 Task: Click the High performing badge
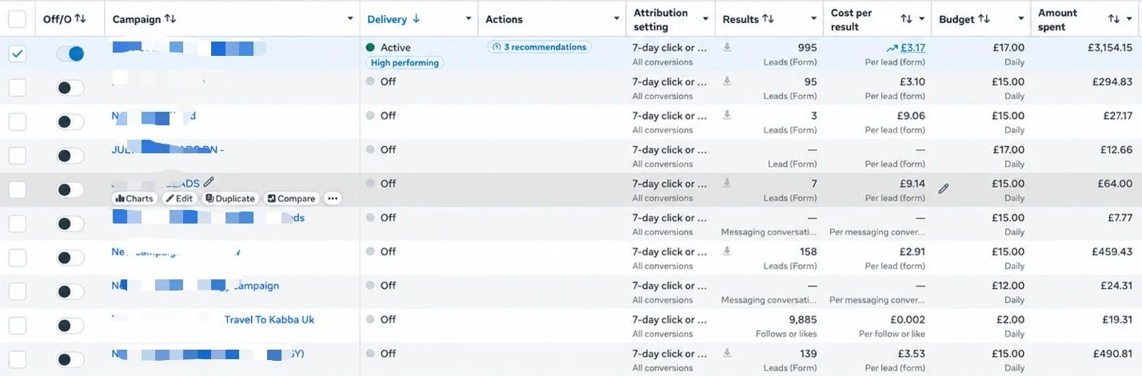(x=405, y=62)
